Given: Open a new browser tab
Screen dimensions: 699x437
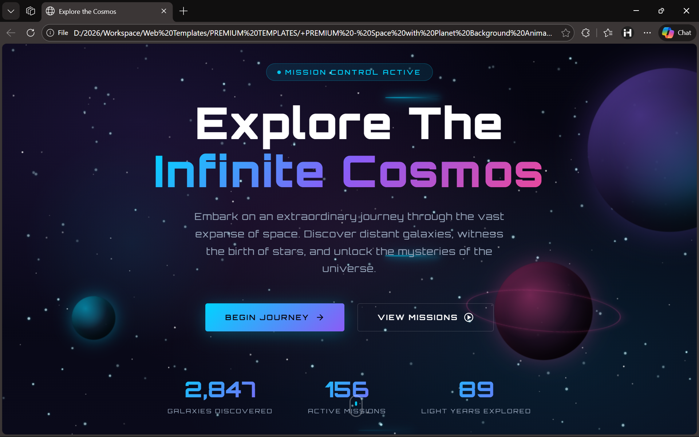Looking at the screenshot, I should click(x=183, y=11).
